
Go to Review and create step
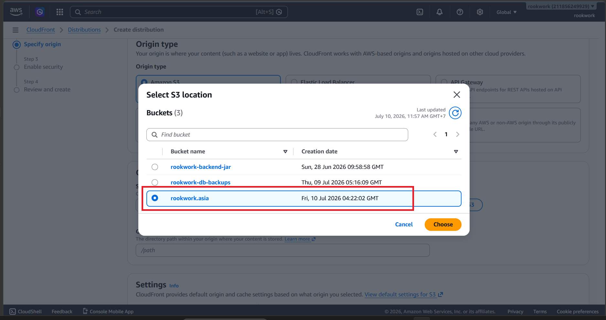[x=47, y=89]
